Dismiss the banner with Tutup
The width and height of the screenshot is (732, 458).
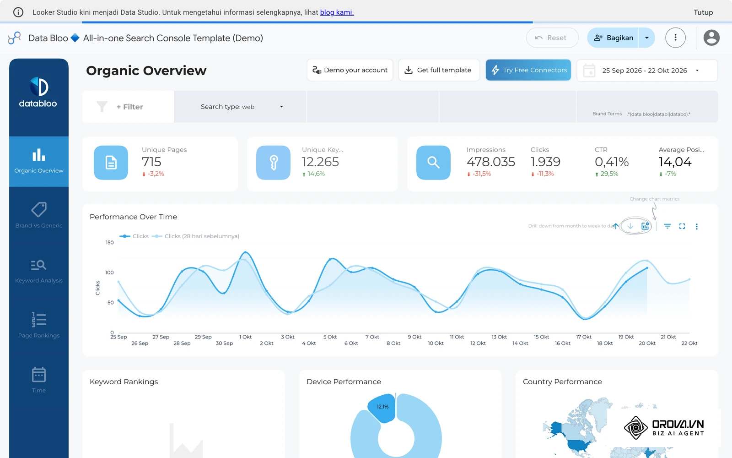coord(703,12)
